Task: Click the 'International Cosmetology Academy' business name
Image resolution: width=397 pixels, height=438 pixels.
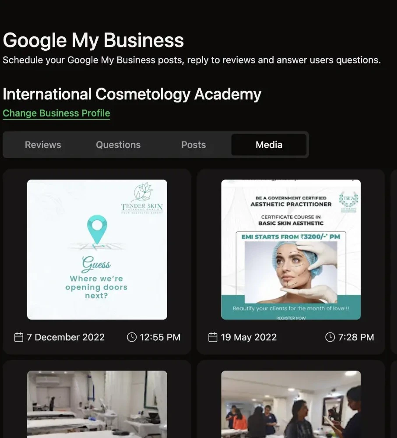Action: [132, 94]
